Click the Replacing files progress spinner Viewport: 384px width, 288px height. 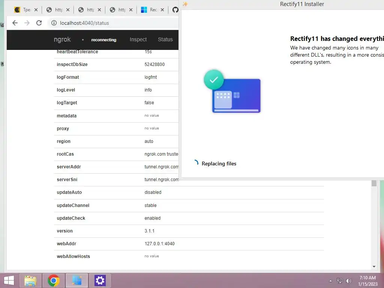[x=196, y=163]
